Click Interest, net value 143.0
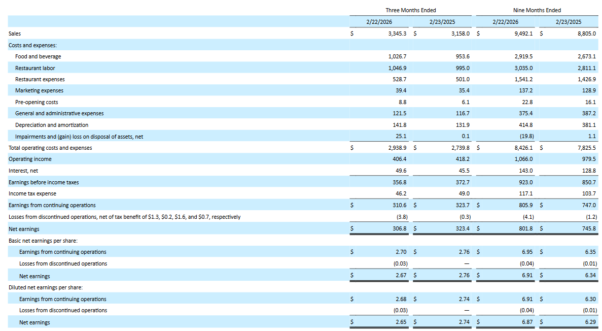 click(526, 171)
